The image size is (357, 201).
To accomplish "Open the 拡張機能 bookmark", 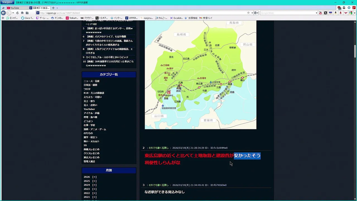I will pyautogui.click(x=191, y=18).
